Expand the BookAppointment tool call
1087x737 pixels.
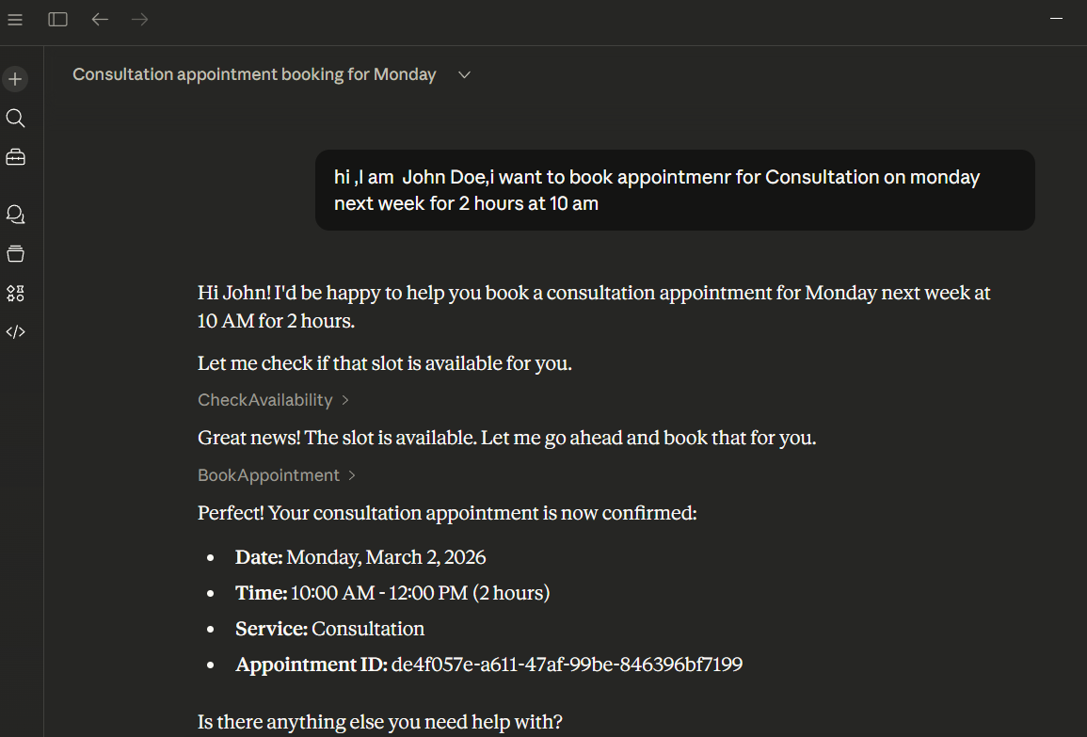pos(277,475)
